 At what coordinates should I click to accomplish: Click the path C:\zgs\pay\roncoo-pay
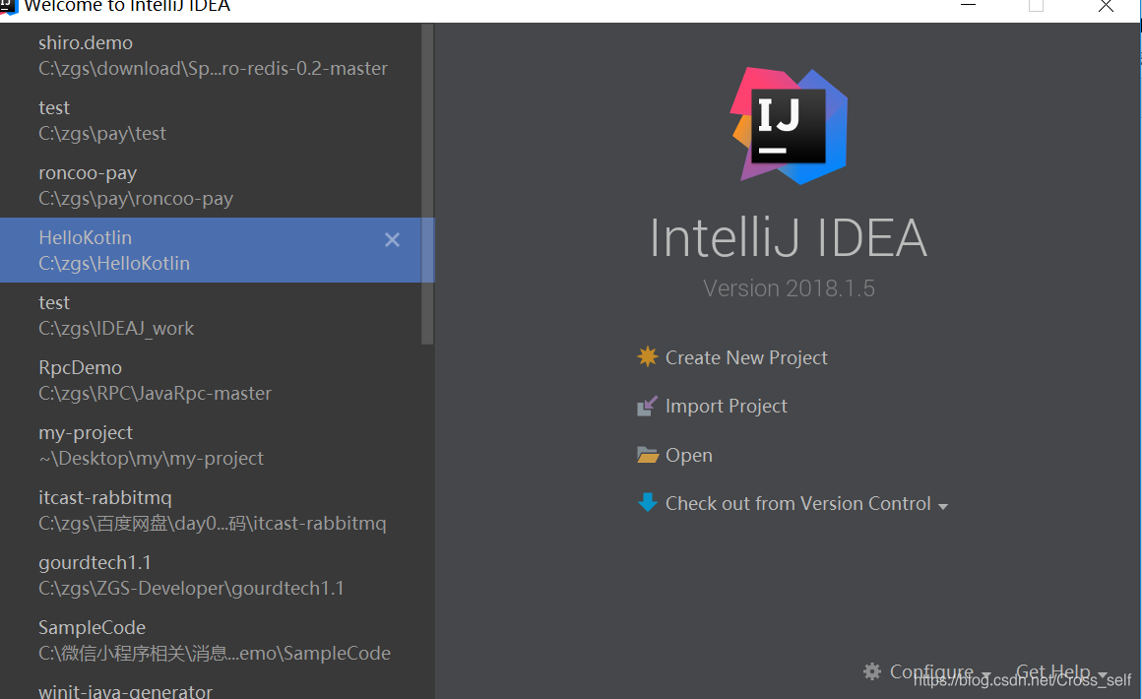[x=136, y=198]
